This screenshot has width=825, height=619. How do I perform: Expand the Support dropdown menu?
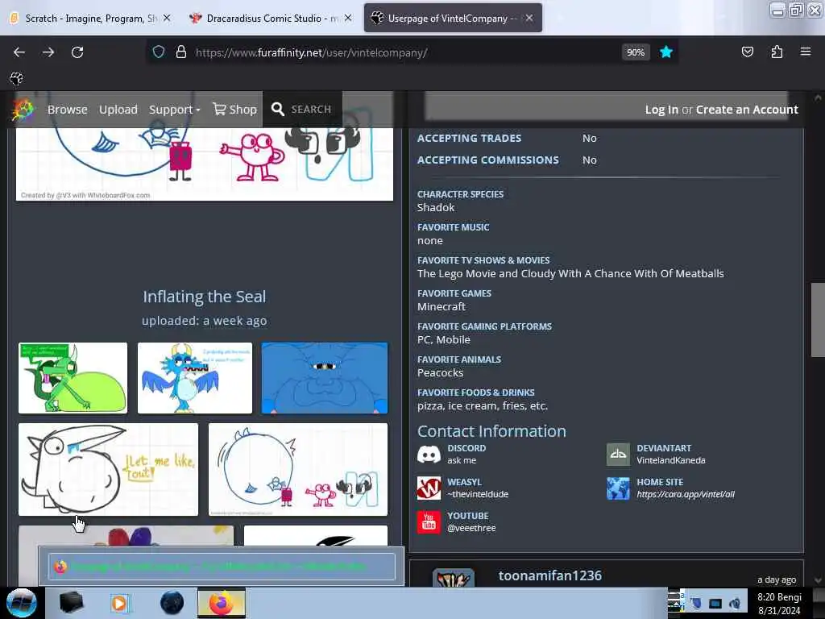point(175,110)
